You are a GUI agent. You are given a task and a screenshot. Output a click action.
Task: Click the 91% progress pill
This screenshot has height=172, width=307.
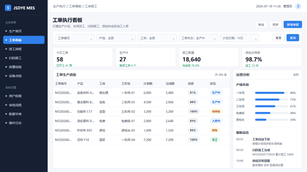(x=193, y=92)
